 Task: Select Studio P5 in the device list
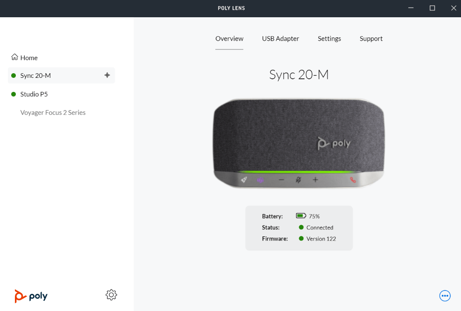[x=34, y=94]
